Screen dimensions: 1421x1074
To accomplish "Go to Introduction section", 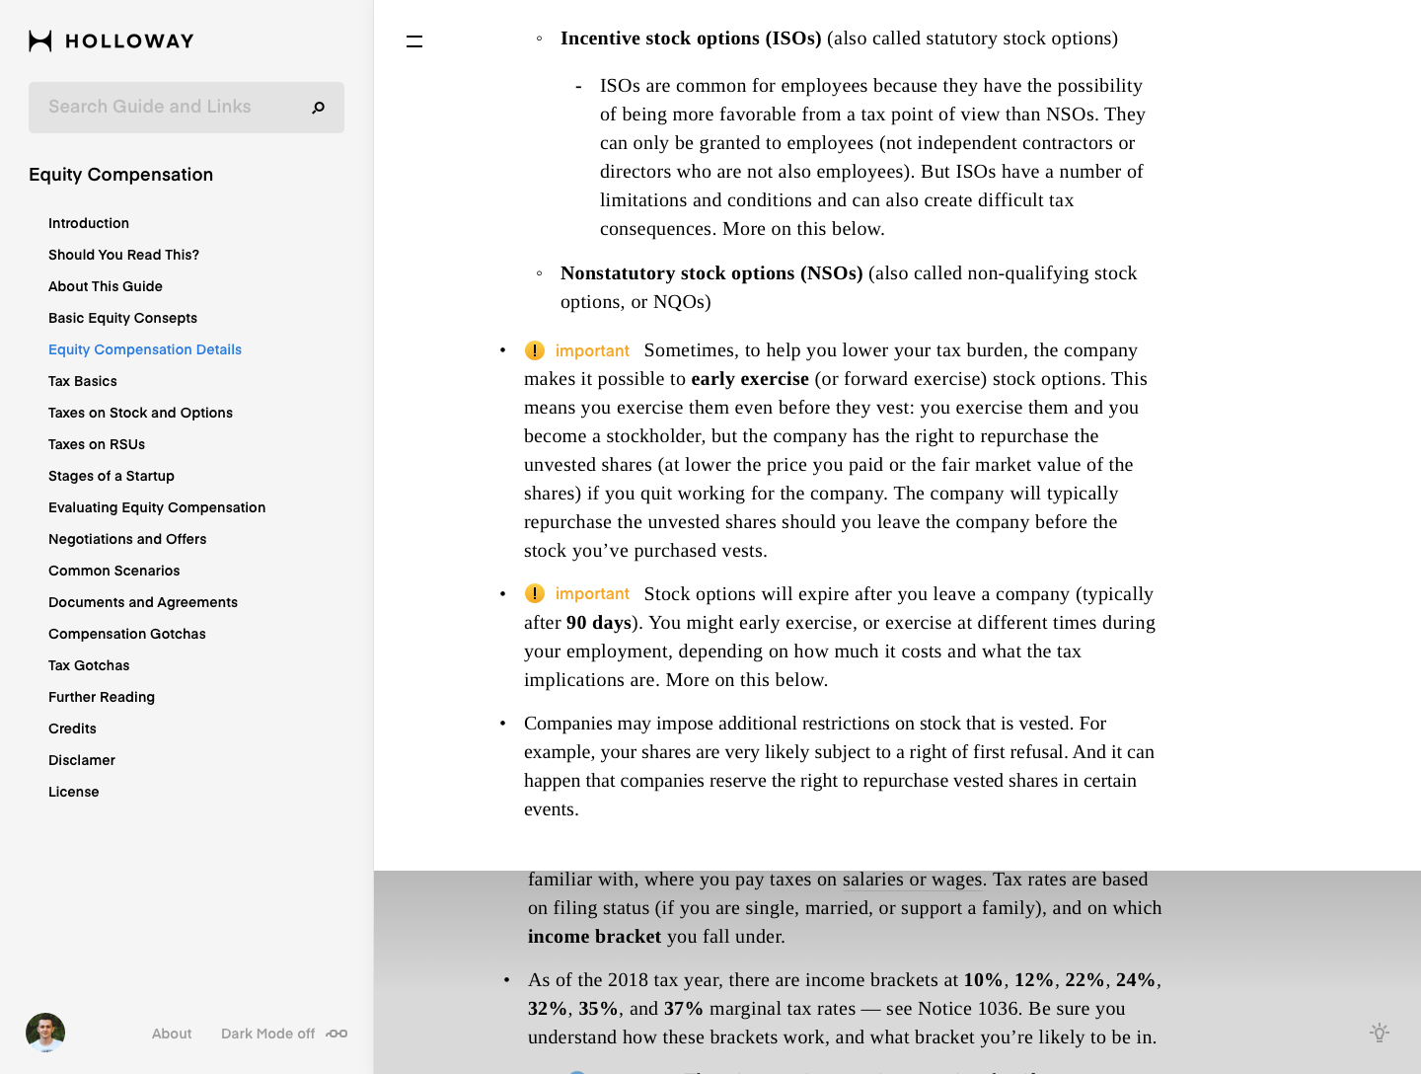I will tap(89, 223).
